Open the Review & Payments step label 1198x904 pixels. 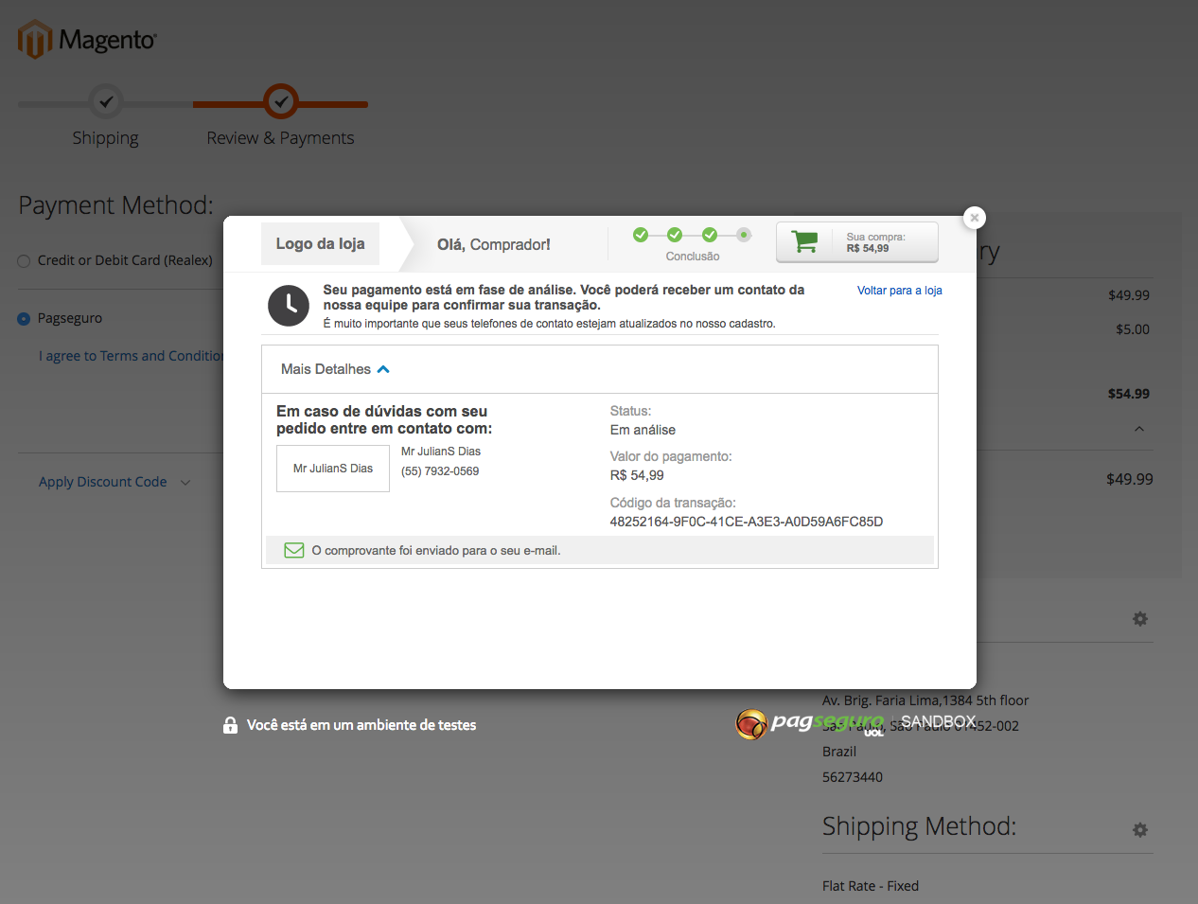(280, 138)
